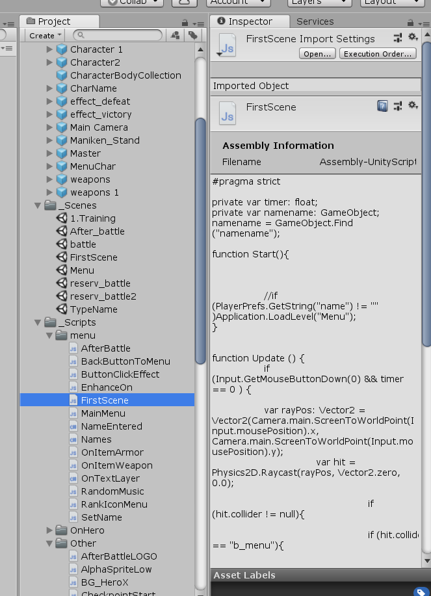The height and width of the screenshot is (596, 431).
Task: Click the Execution Order... button
Action: (378, 53)
